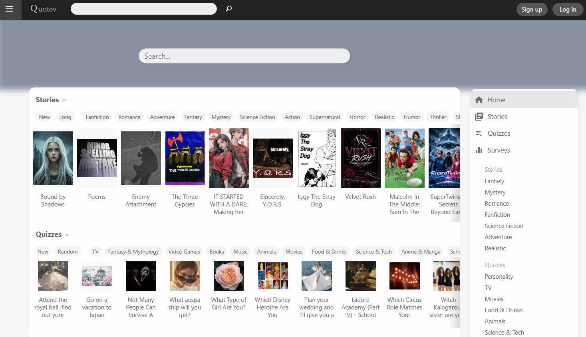Click the Quizzes section heading
The height and width of the screenshot is (337, 586).
(x=49, y=234)
